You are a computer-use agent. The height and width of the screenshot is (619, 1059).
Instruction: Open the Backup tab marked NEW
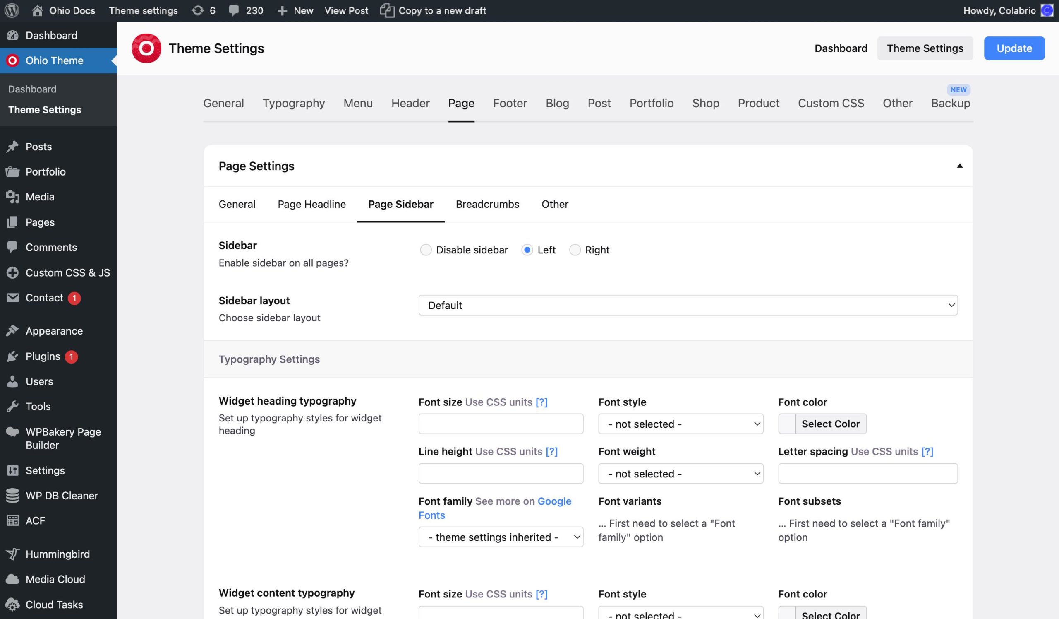(950, 104)
